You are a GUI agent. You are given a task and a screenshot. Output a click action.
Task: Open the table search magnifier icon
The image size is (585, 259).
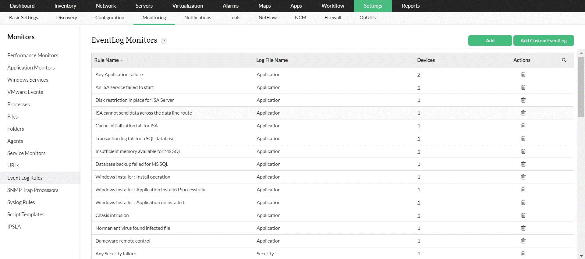564,60
